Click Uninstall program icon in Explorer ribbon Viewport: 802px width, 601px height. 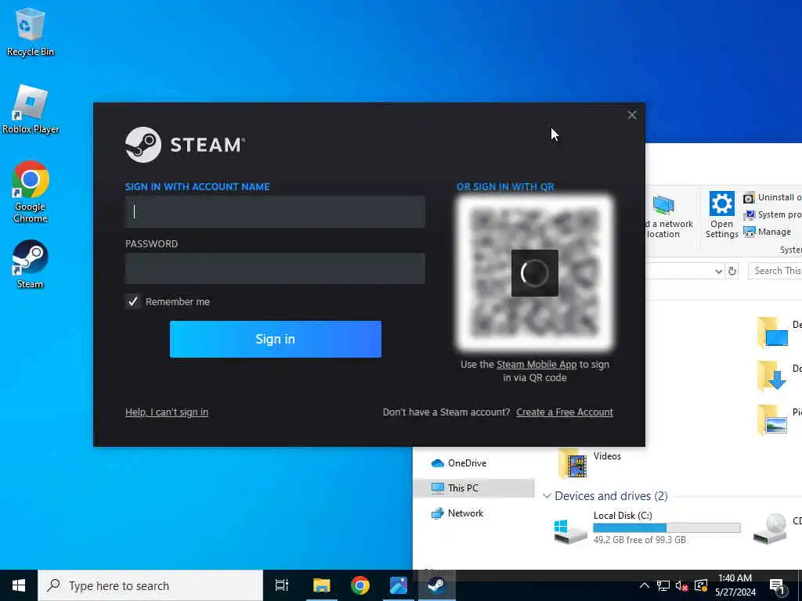pyautogui.click(x=749, y=198)
